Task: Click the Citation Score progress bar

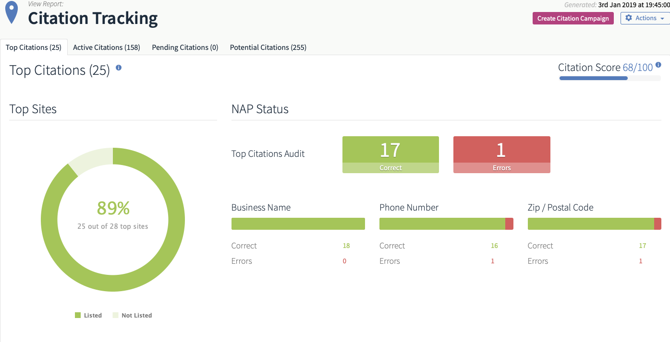Action: coord(609,78)
